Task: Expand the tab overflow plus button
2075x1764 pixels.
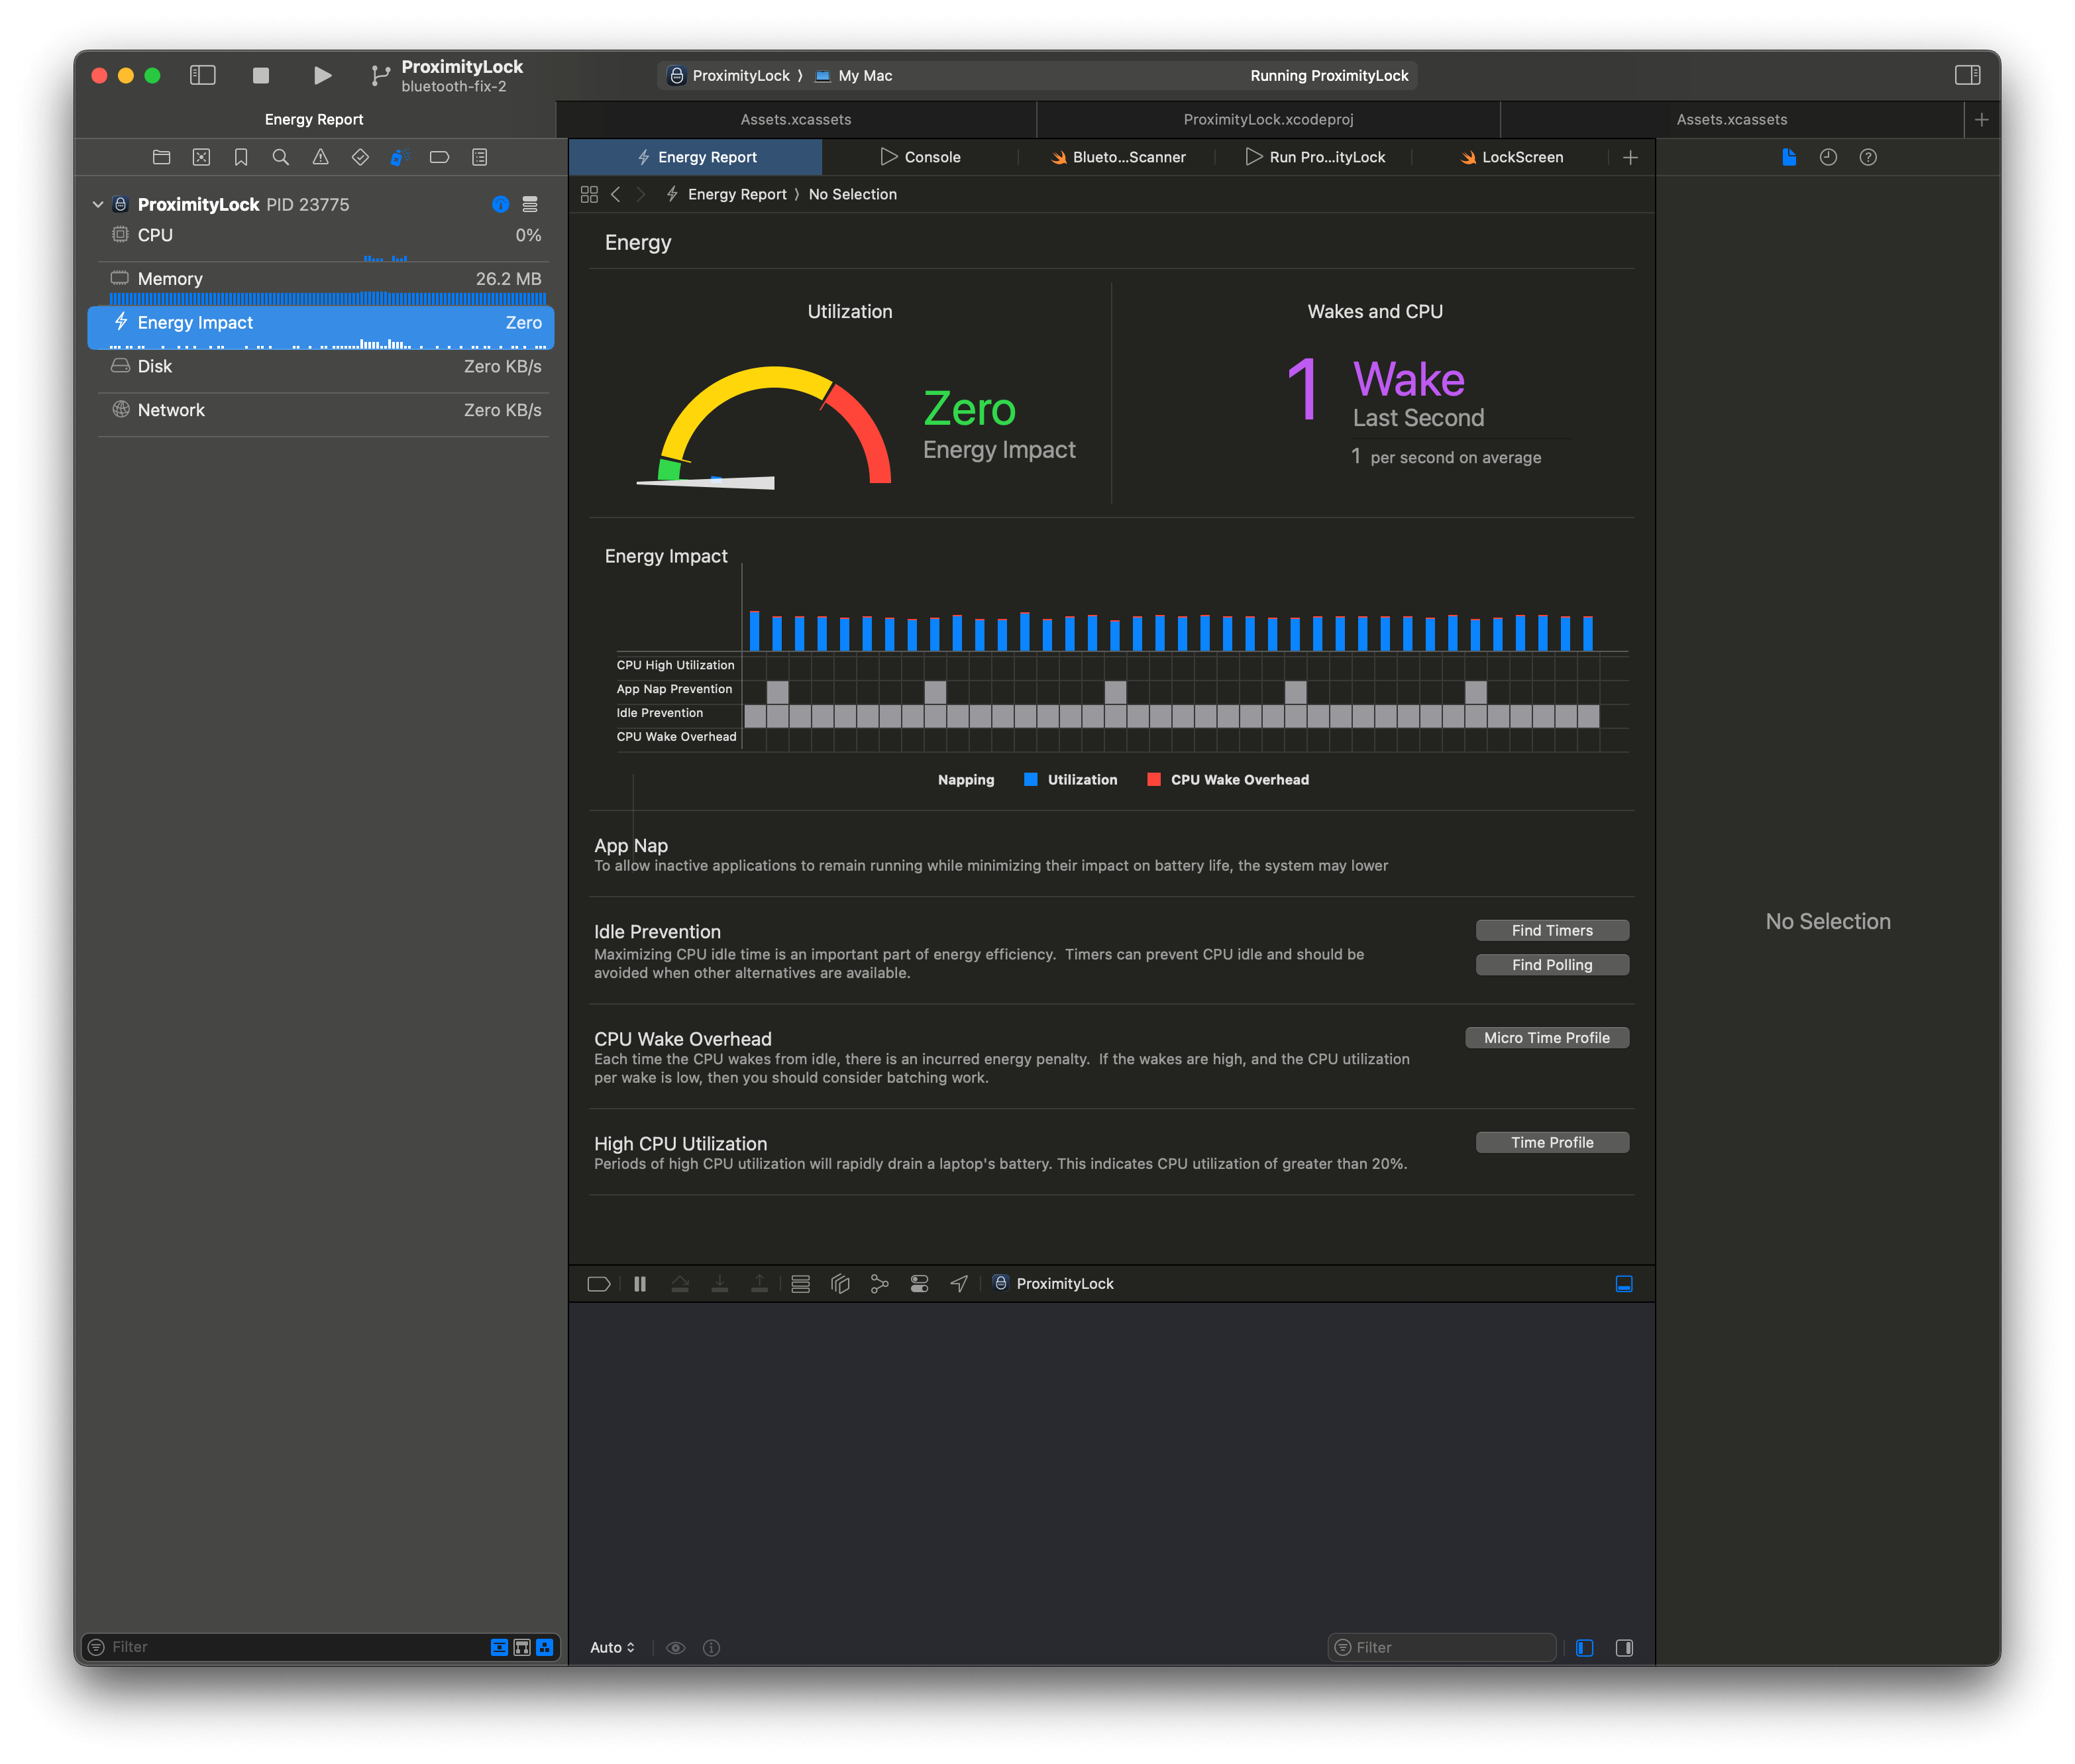Action: (x=1630, y=157)
